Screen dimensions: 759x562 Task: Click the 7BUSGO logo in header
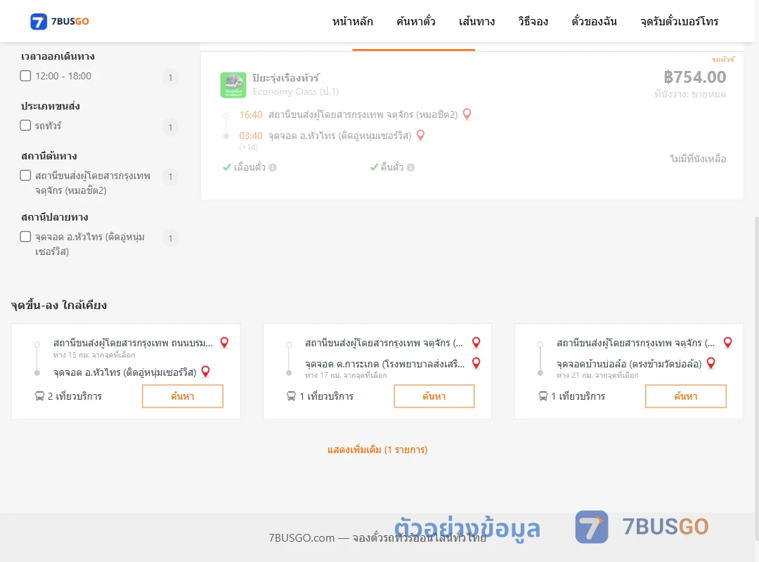[60, 21]
